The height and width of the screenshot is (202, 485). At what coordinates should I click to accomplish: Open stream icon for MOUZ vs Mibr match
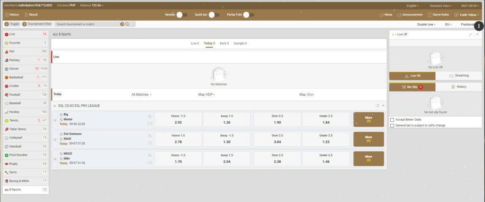point(150,162)
